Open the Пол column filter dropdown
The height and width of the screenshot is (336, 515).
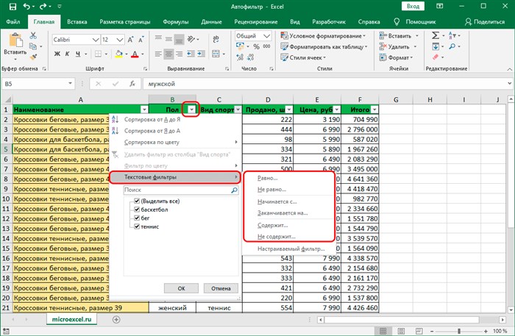pyautogui.click(x=191, y=110)
